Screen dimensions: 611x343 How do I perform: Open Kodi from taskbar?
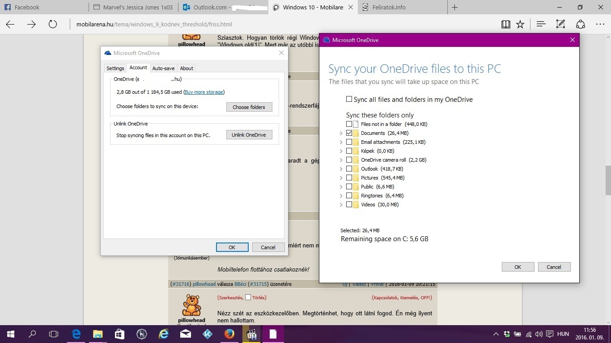[208, 334]
